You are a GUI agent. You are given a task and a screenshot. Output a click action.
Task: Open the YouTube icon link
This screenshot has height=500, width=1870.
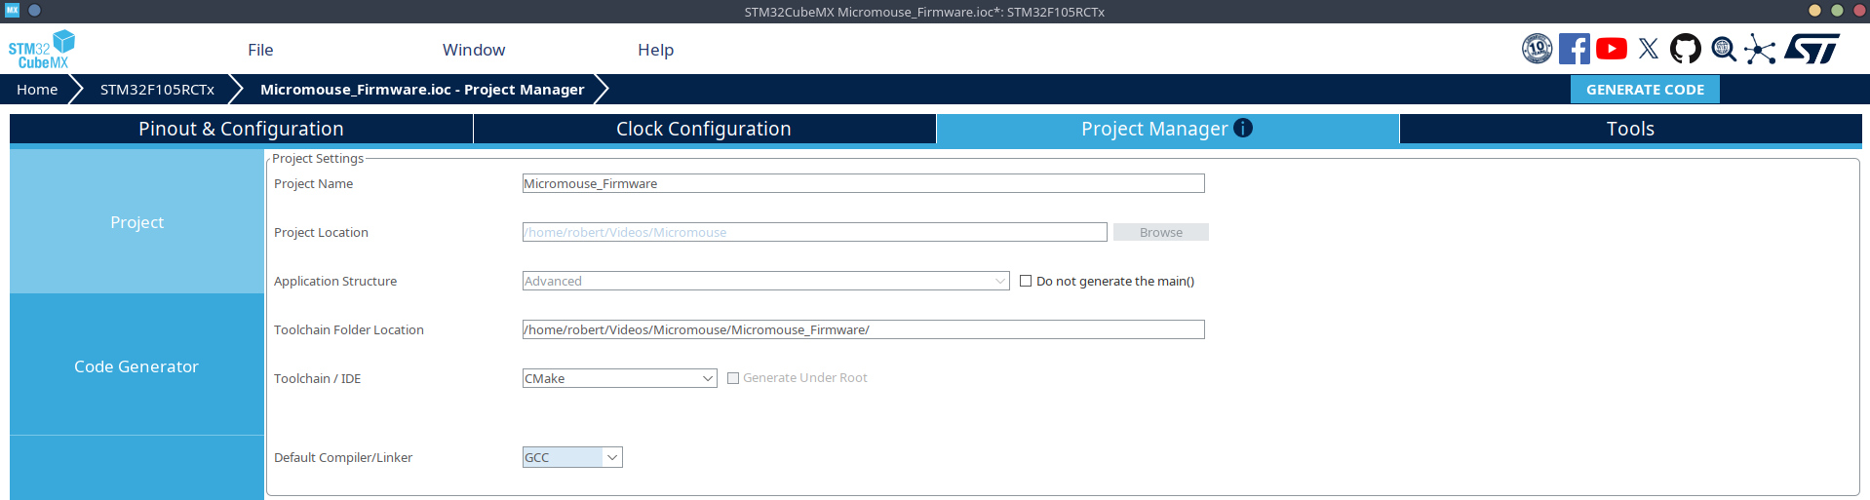coord(1612,49)
